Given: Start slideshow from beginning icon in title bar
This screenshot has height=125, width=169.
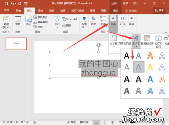Looking at the screenshot, I should point(26,4).
